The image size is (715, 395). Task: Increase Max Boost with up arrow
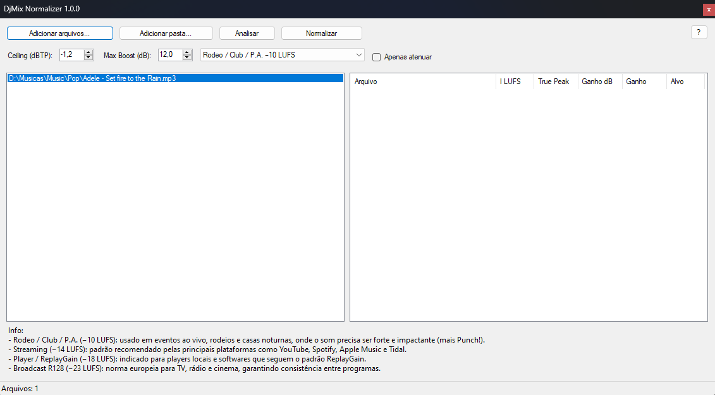pyautogui.click(x=187, y=52)
